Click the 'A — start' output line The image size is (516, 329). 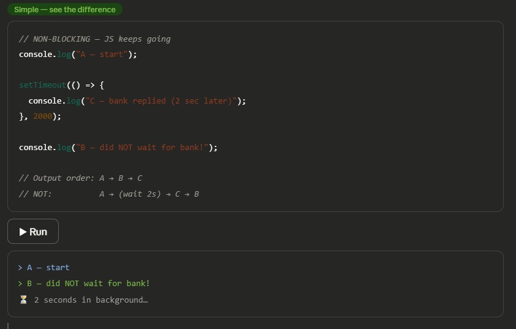48,268
